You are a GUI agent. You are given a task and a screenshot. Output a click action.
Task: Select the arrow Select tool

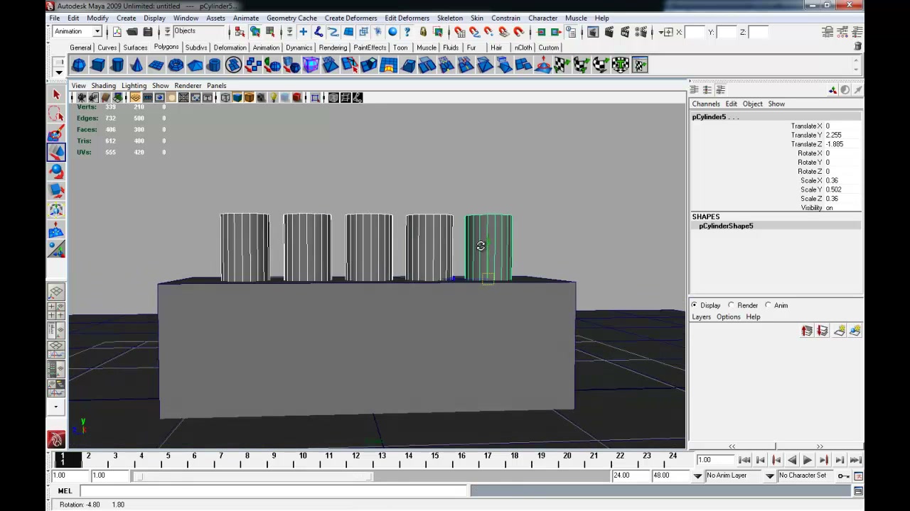coord(56,94)
